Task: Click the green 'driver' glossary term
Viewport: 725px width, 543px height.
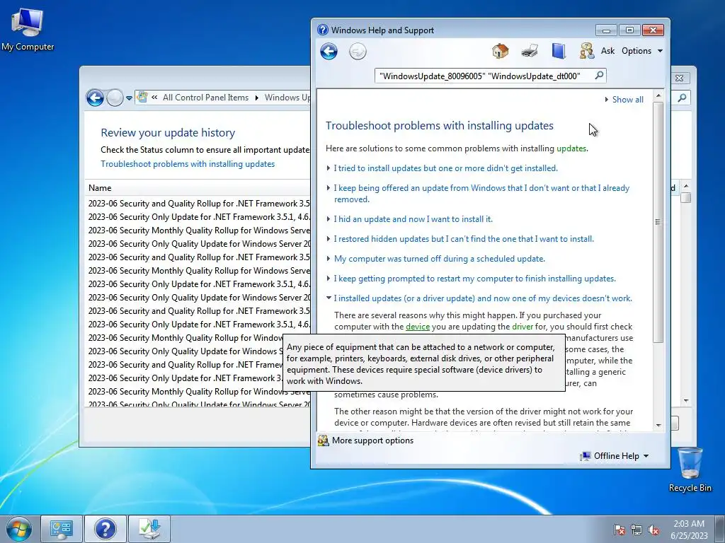Action: [x=523, y=327]
